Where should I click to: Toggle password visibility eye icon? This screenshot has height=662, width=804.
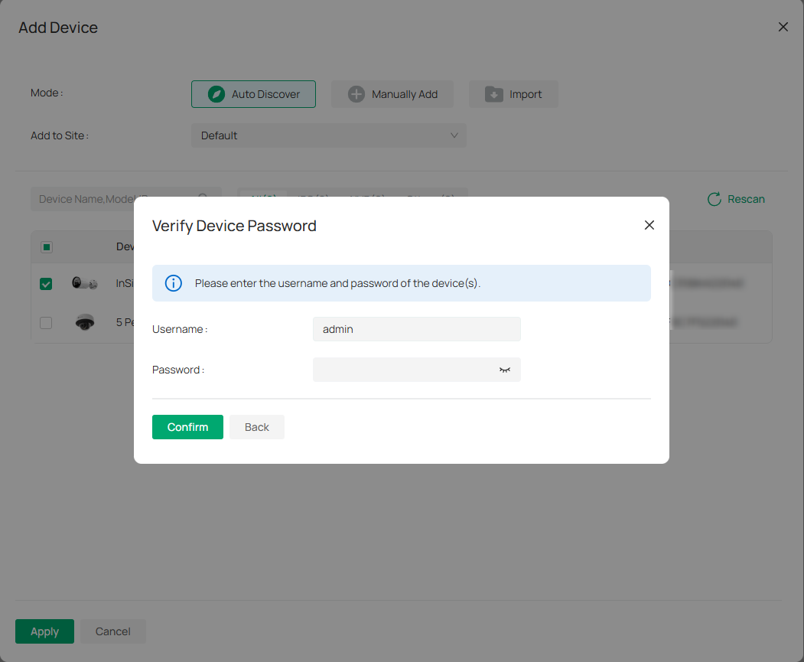[505, 370]
